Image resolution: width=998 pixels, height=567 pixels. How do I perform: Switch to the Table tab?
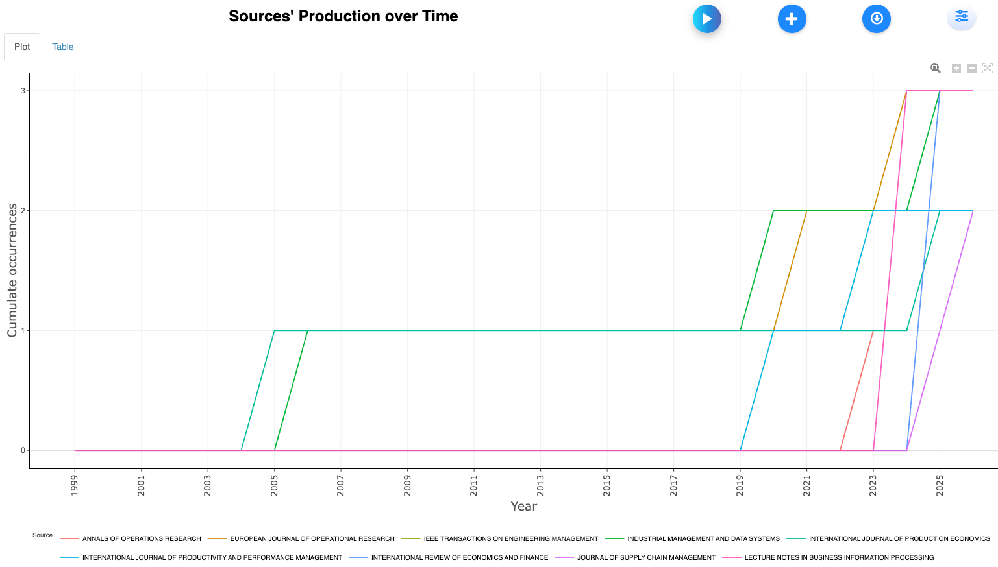(62, 47)
